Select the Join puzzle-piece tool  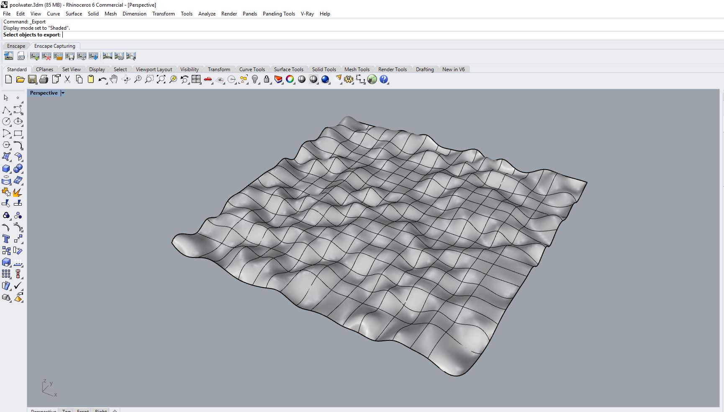coord(6,192)
